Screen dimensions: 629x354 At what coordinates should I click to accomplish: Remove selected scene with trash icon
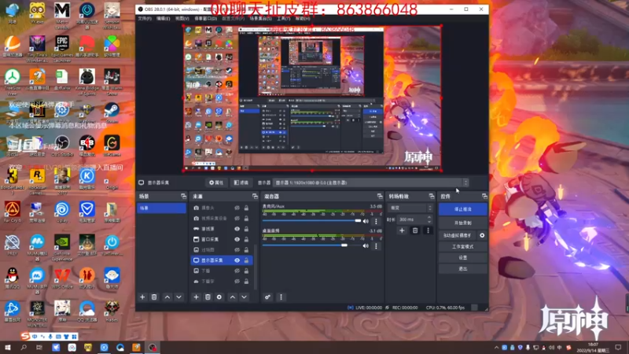click(x=154, y=297)
